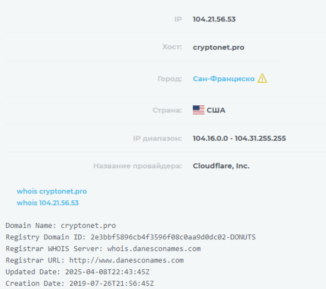Click the IP диапазон label
The height and width of the screenshot is (289, 326).
click(x=157, y=138)
